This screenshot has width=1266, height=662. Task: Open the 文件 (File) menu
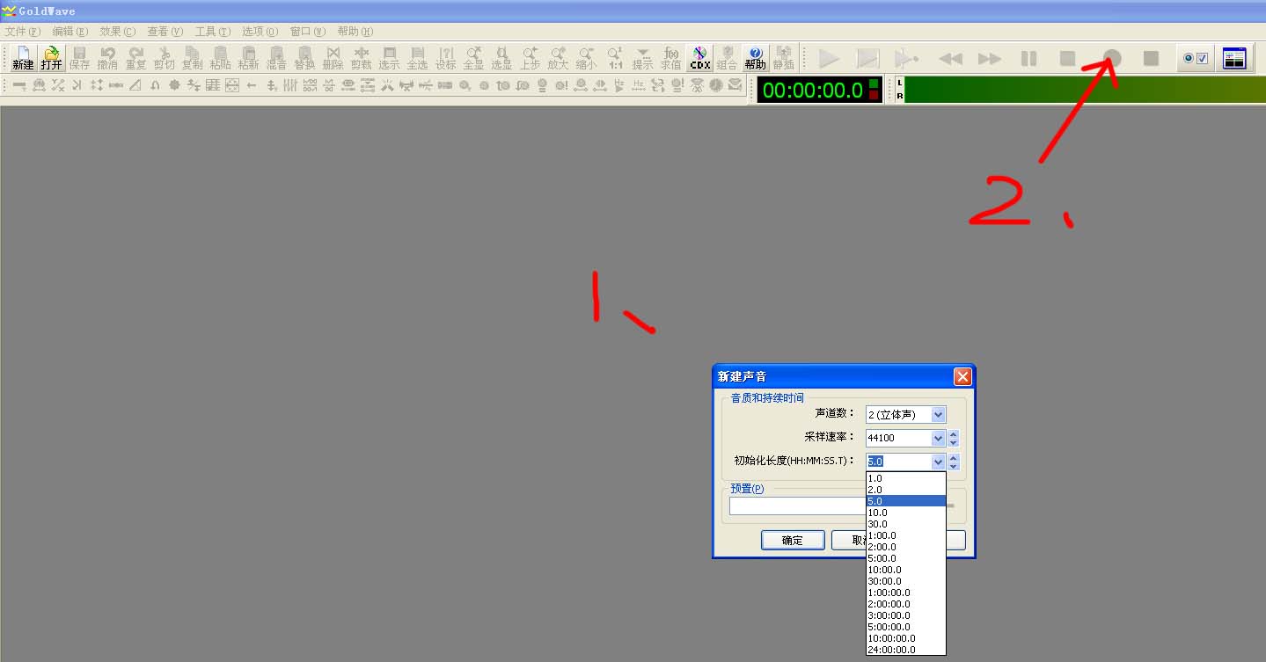pos(22,31)
